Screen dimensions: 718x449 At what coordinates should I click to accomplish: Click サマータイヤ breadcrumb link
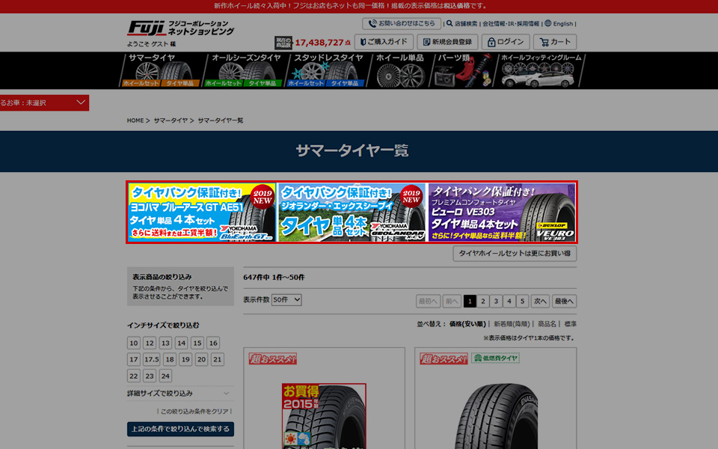click(171, 120)
